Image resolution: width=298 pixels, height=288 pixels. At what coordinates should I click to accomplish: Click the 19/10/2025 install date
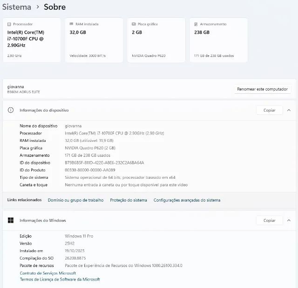click(x=74, y=251)
